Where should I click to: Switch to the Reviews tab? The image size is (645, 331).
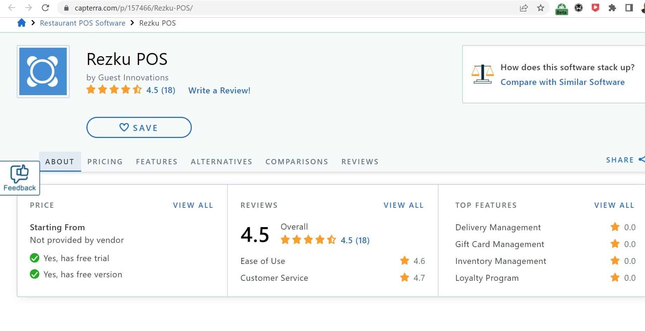[360, 161]
